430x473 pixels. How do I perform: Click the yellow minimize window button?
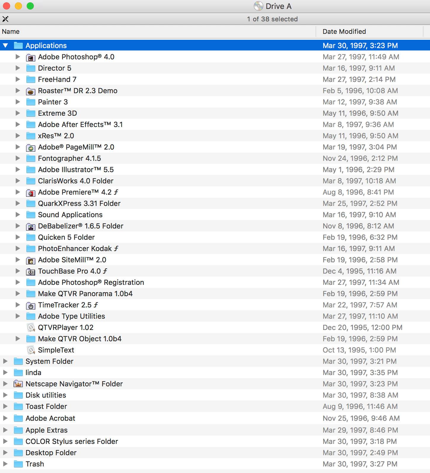[x=18, y=6]
